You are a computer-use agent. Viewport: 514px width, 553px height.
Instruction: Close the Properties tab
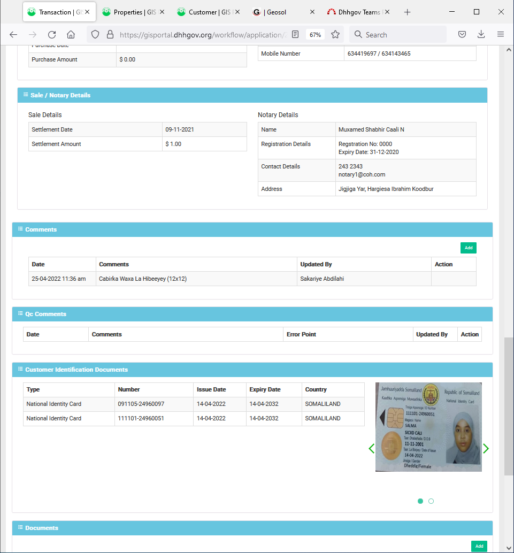pyautogui.click(x=162, y=12)
